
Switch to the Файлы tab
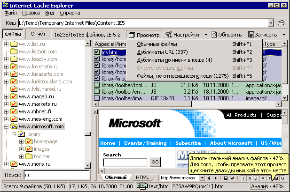(13, 34)
